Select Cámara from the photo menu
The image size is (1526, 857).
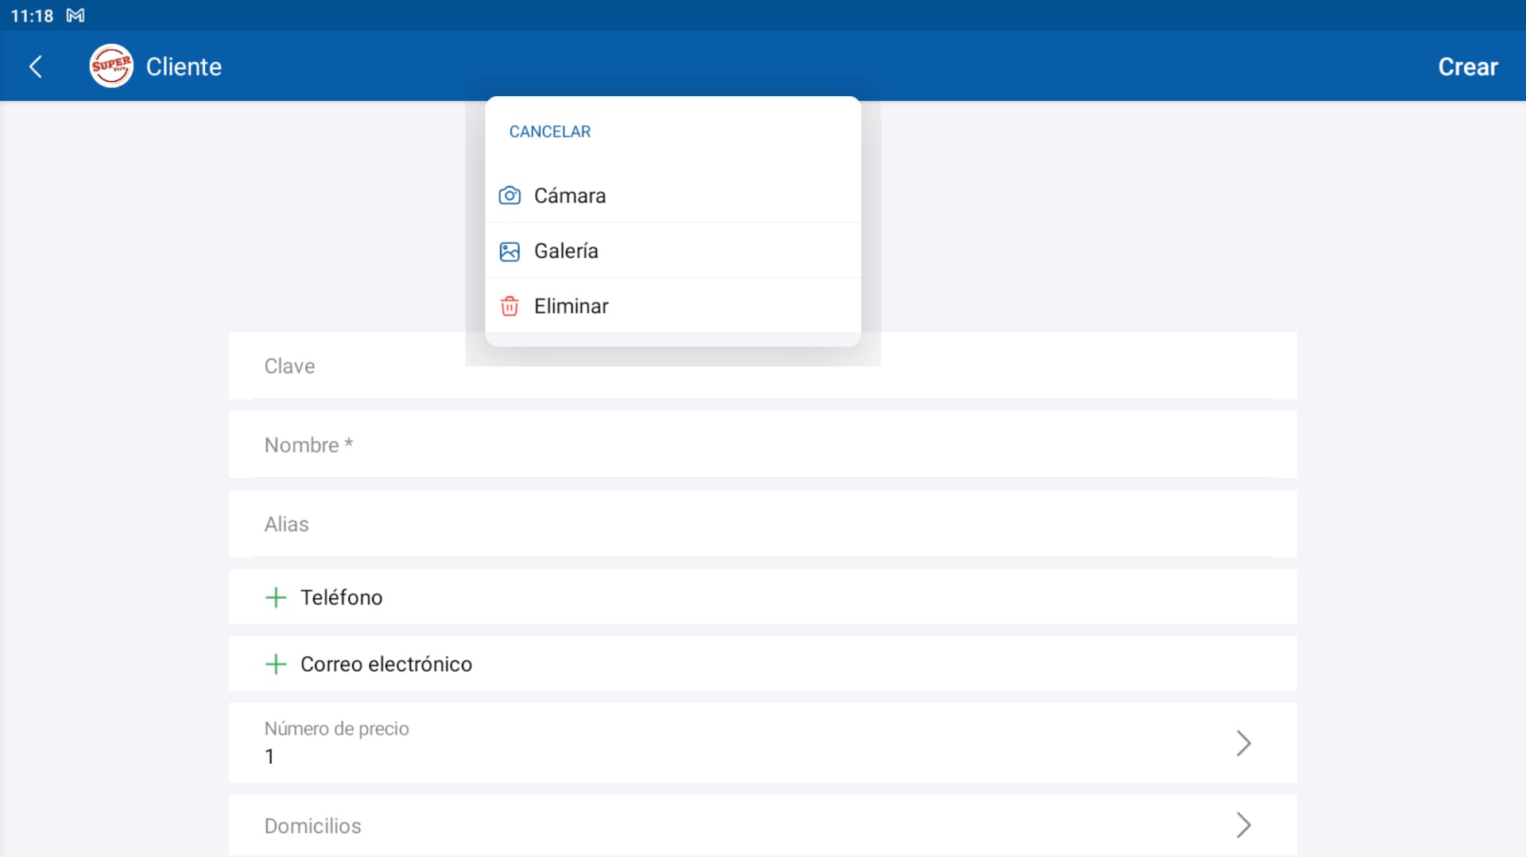click(x=569, y=195)
